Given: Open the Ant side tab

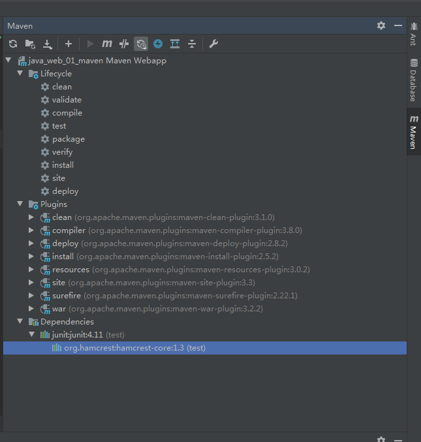Looking at the screenshot, I should pyautogui.click(x=413, y=33).
